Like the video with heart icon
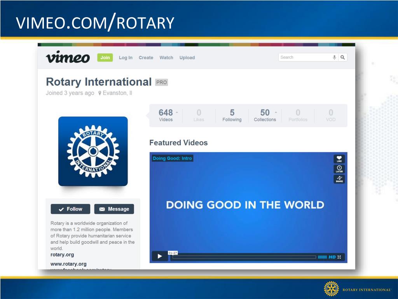This screenshot has width=398, height=299. pos(339,159)
